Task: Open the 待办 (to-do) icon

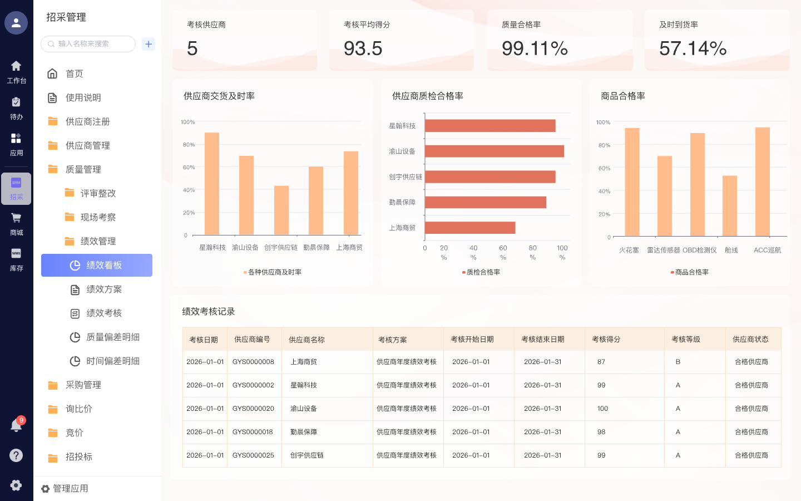Action: click(x=16, y=104)
